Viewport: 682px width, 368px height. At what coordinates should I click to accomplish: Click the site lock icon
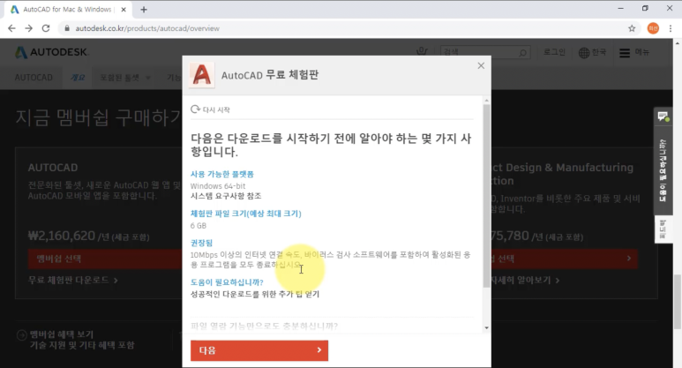coord(66,28)
